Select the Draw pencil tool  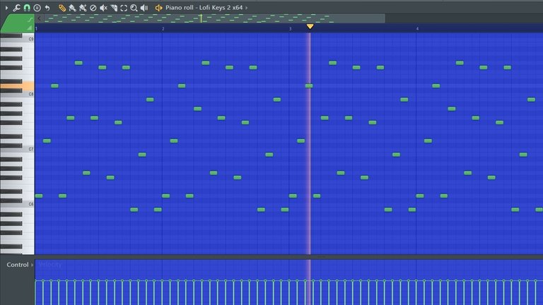coord(62,8)
